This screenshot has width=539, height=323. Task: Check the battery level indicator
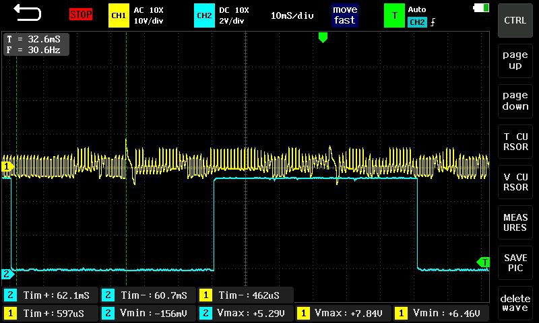481,7
